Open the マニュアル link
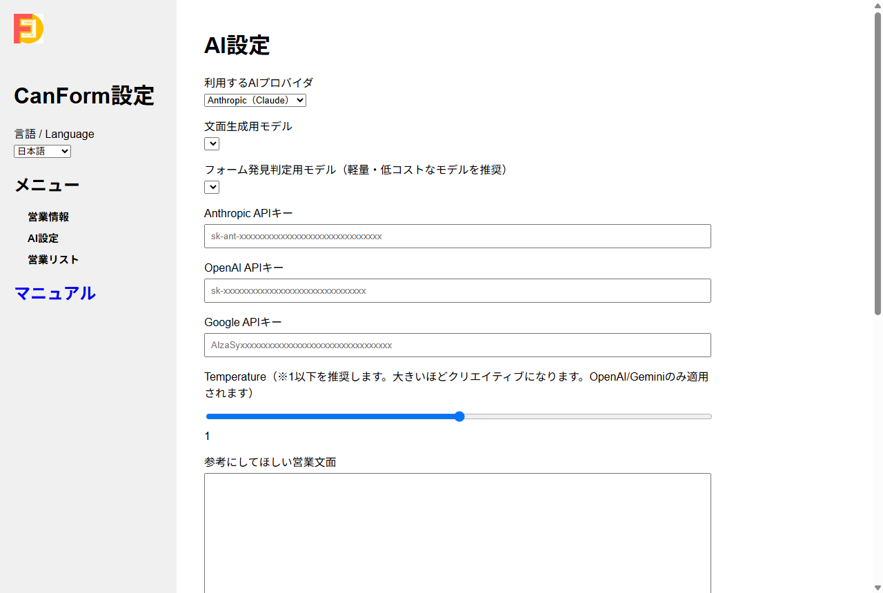883x593 pixels. (55, 294)
